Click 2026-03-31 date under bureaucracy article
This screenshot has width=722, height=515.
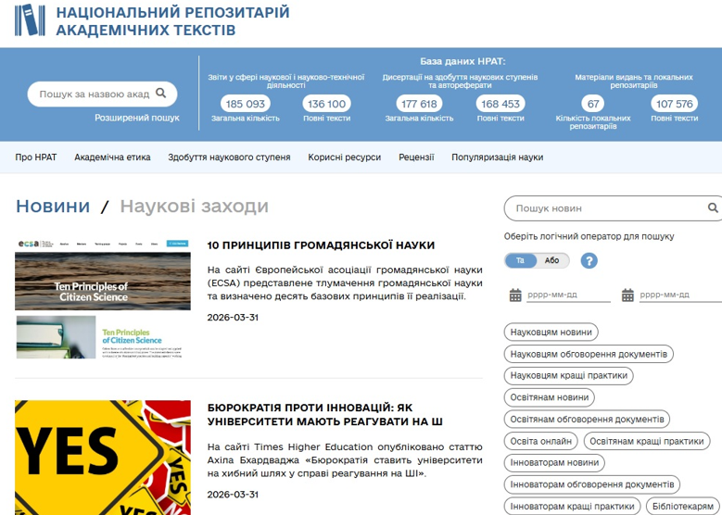tap(233, 495)
